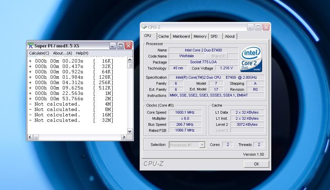Click the Super PI pi-symbol title icon
The image size is (330, 190).
point(31,45)
